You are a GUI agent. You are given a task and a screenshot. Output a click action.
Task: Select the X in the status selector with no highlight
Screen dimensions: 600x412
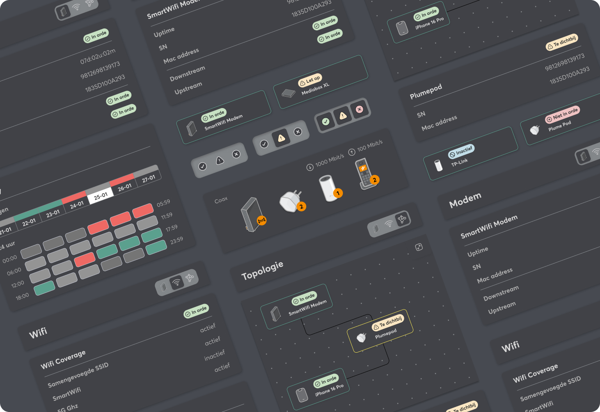(x=236, y=154)
